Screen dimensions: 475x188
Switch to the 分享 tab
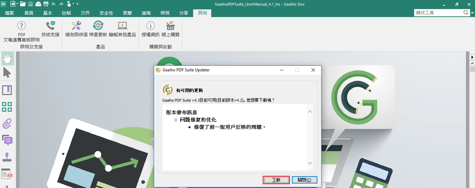[x=184, y=13]
